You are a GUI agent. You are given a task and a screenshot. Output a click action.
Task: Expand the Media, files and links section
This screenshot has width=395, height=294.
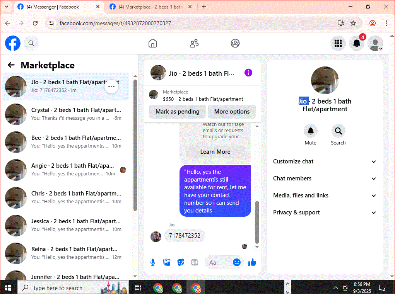click(x=325, y=195)
